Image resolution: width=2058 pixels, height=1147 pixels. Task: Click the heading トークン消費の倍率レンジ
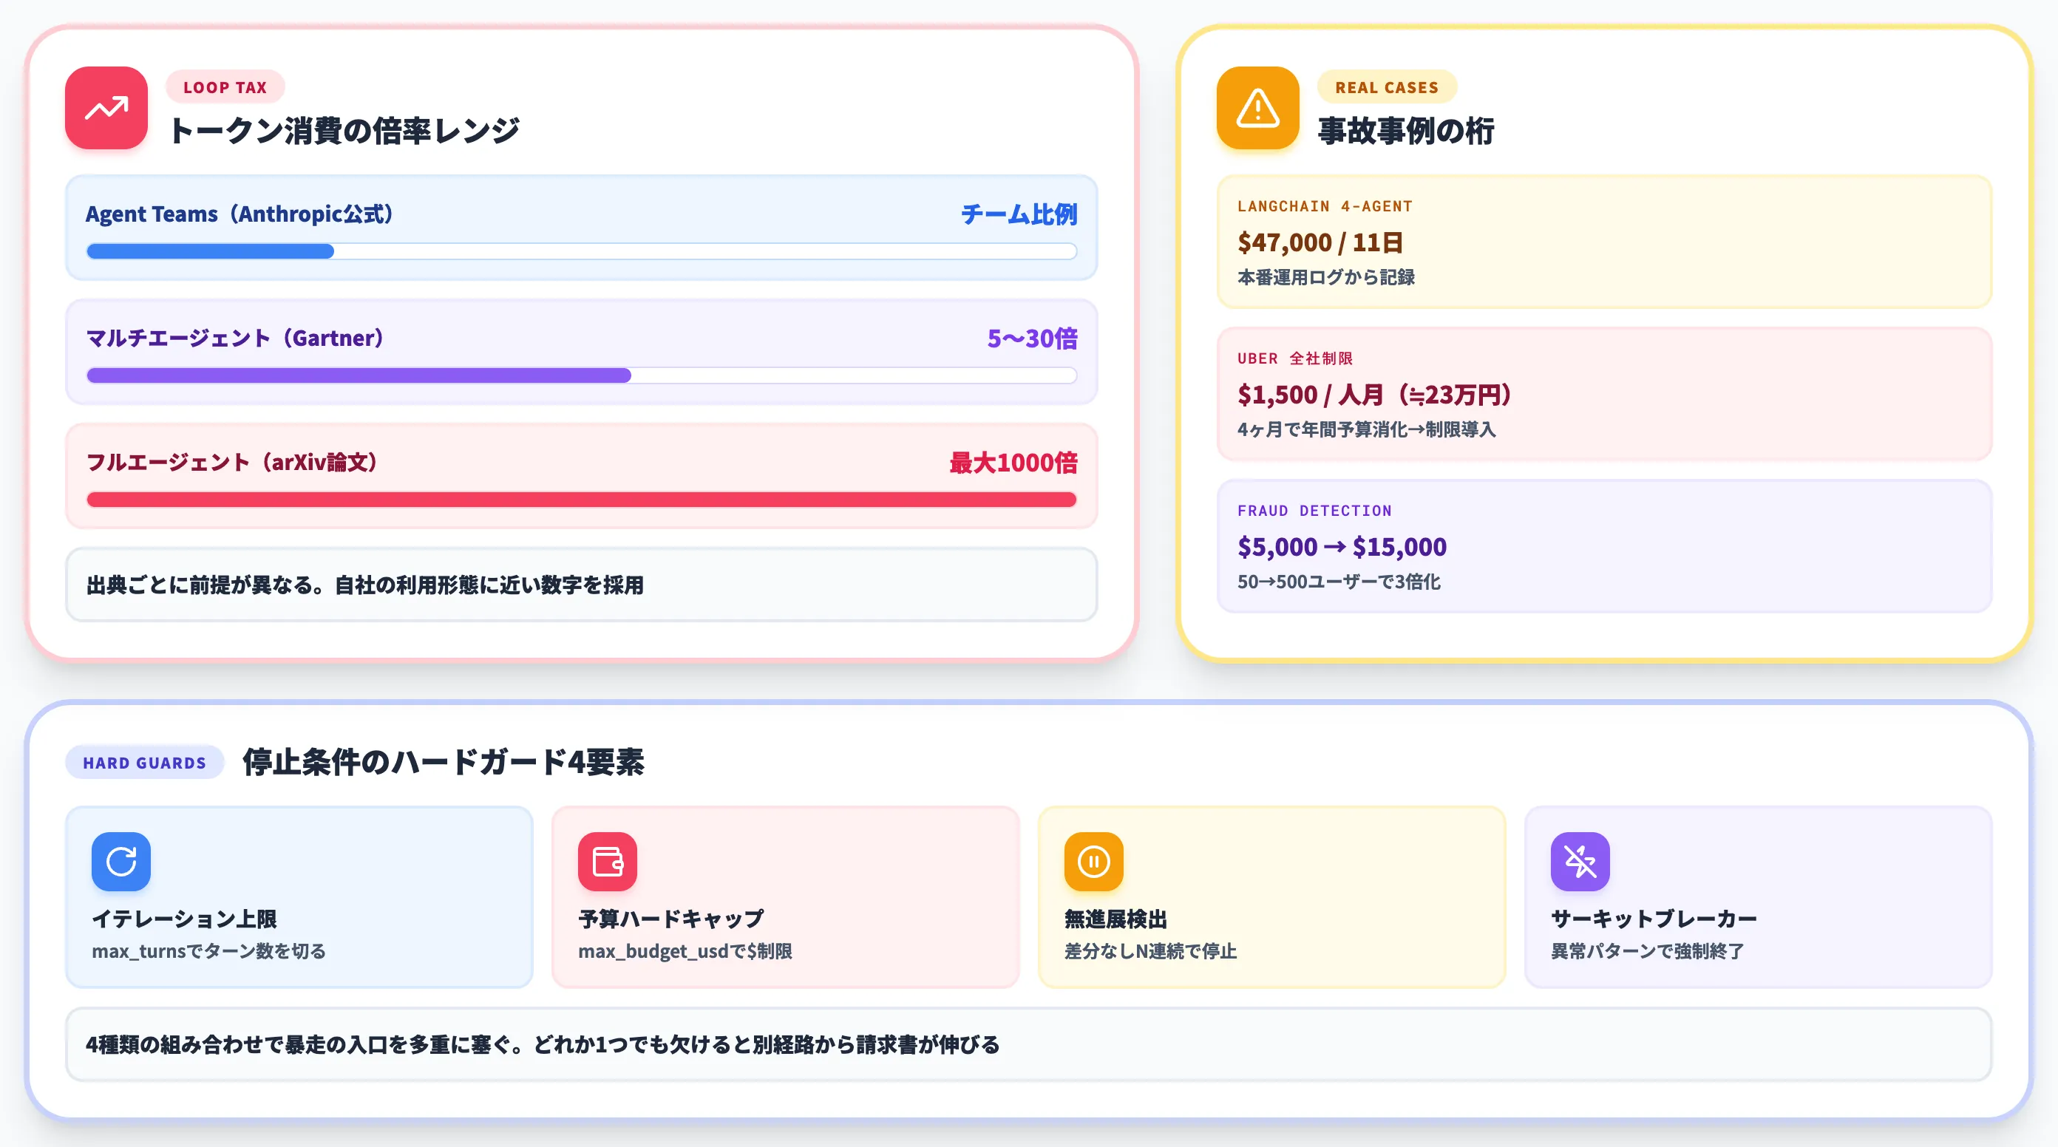coord(344,130)
